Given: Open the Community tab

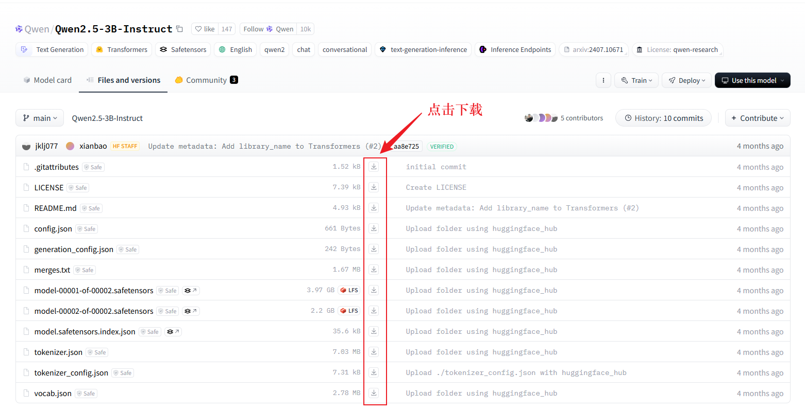Looking at the screenshot, I should [206, 80].
